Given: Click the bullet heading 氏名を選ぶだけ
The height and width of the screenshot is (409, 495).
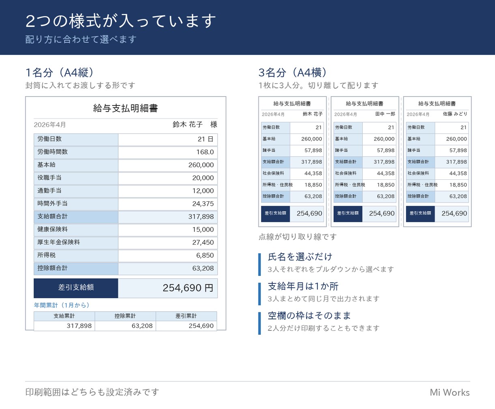Looking at the screenshot, I should coord(300,257).
